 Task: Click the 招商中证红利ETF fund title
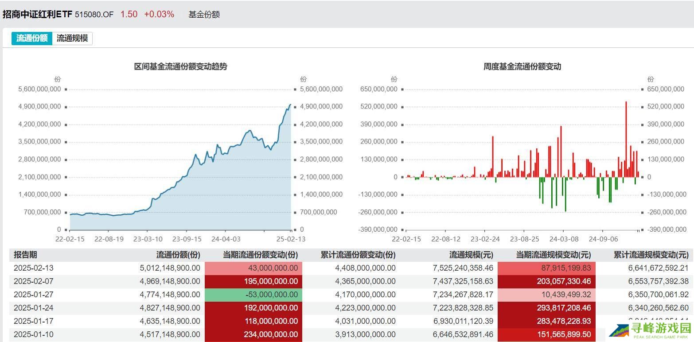pos(37,14)
